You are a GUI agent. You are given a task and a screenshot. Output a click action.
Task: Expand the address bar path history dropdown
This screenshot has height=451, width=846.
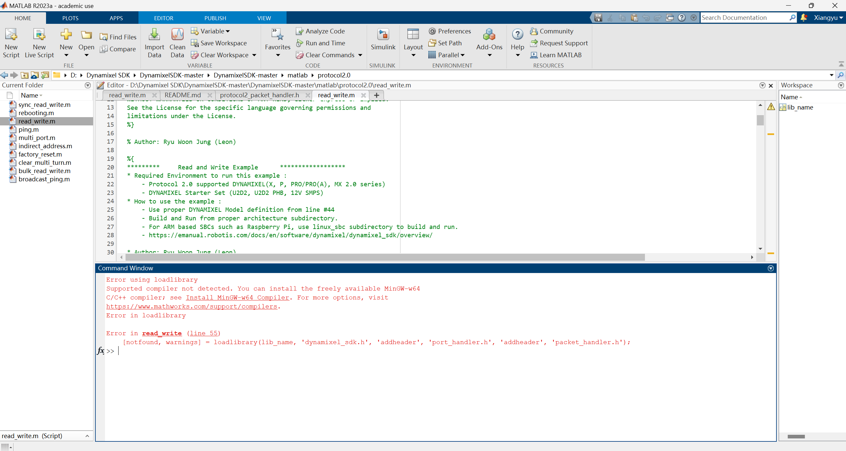tap(831, 75)
